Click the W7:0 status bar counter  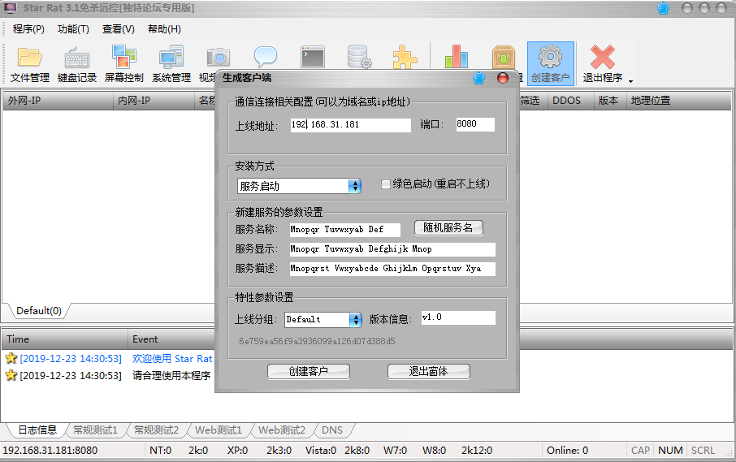[395, 451]
